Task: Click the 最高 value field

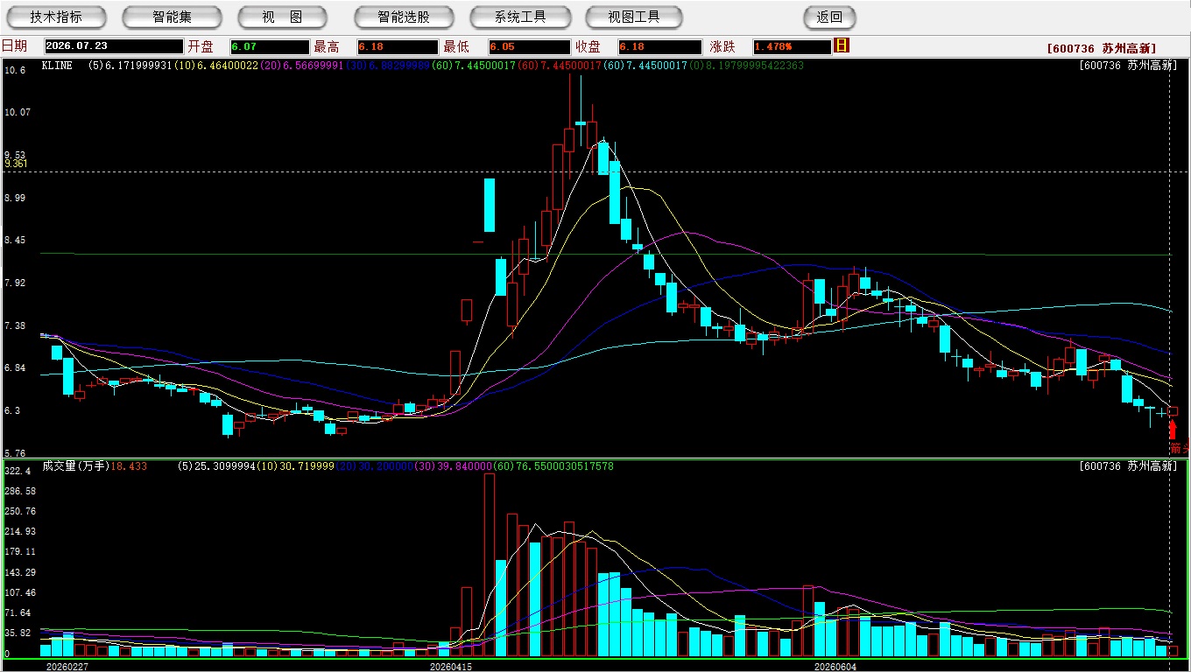Action: [397, 46]
